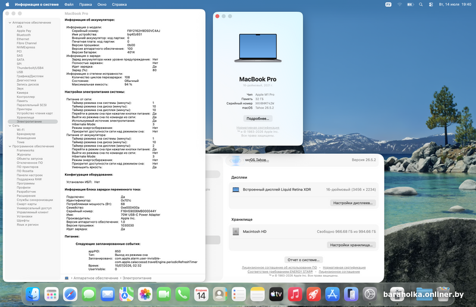Select Thunderbolt/USB4 in the sidebar
The image size is (476, 307).
(x=30, y=68)
